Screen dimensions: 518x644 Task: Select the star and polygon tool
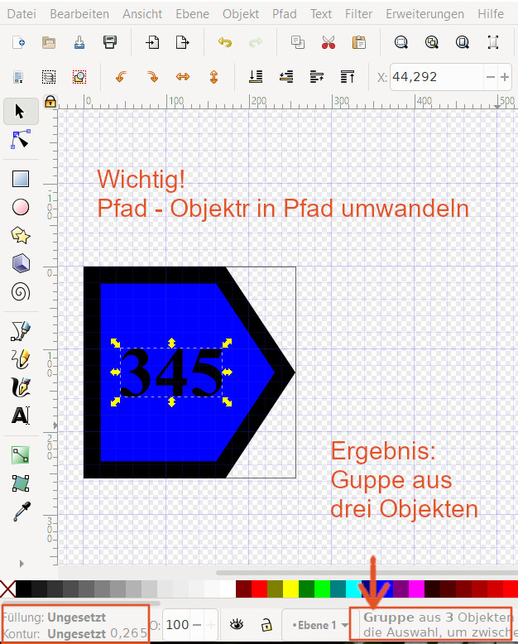coord(21,235)
